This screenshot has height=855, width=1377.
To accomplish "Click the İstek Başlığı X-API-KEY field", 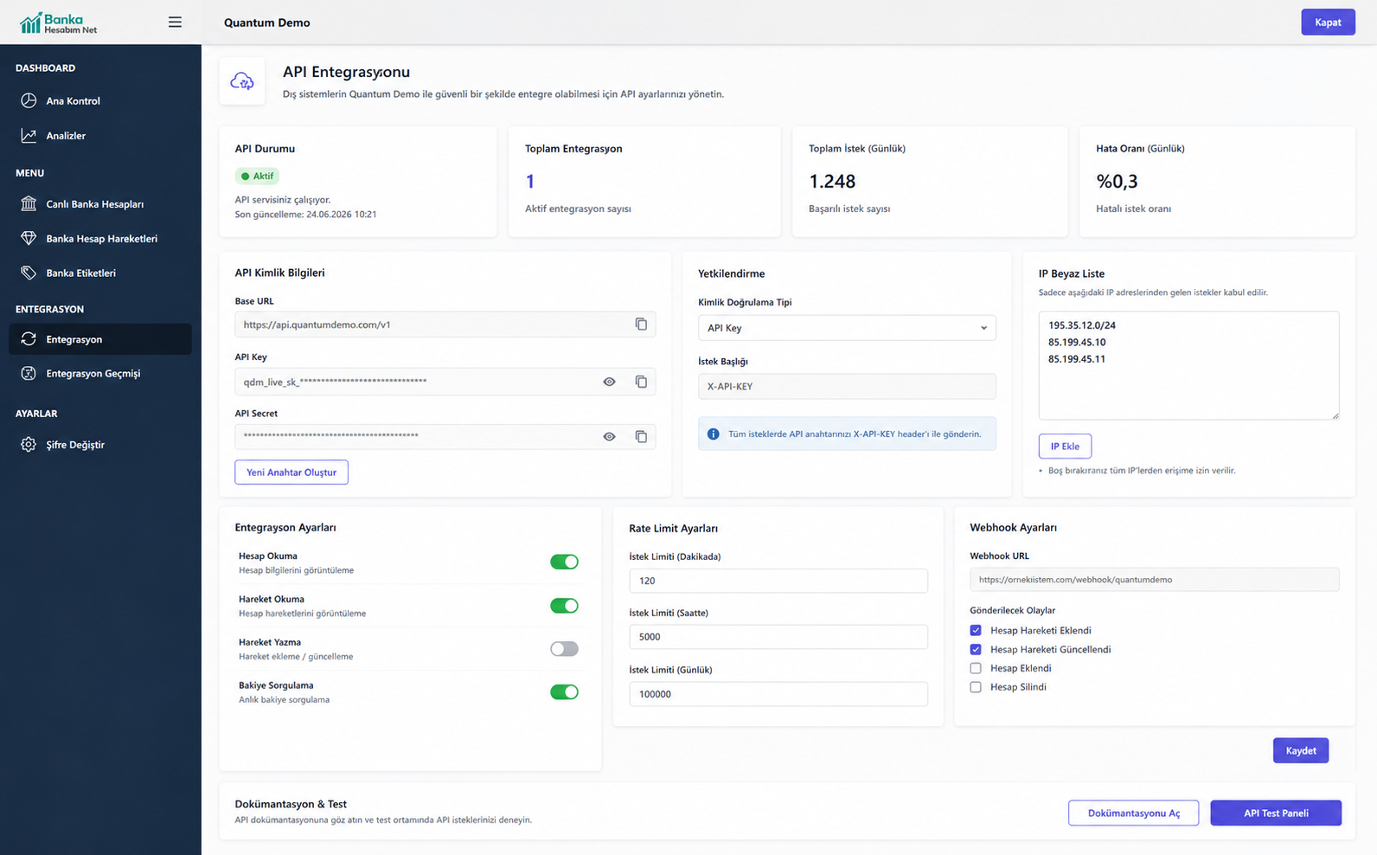I will [x=847, y=386].
